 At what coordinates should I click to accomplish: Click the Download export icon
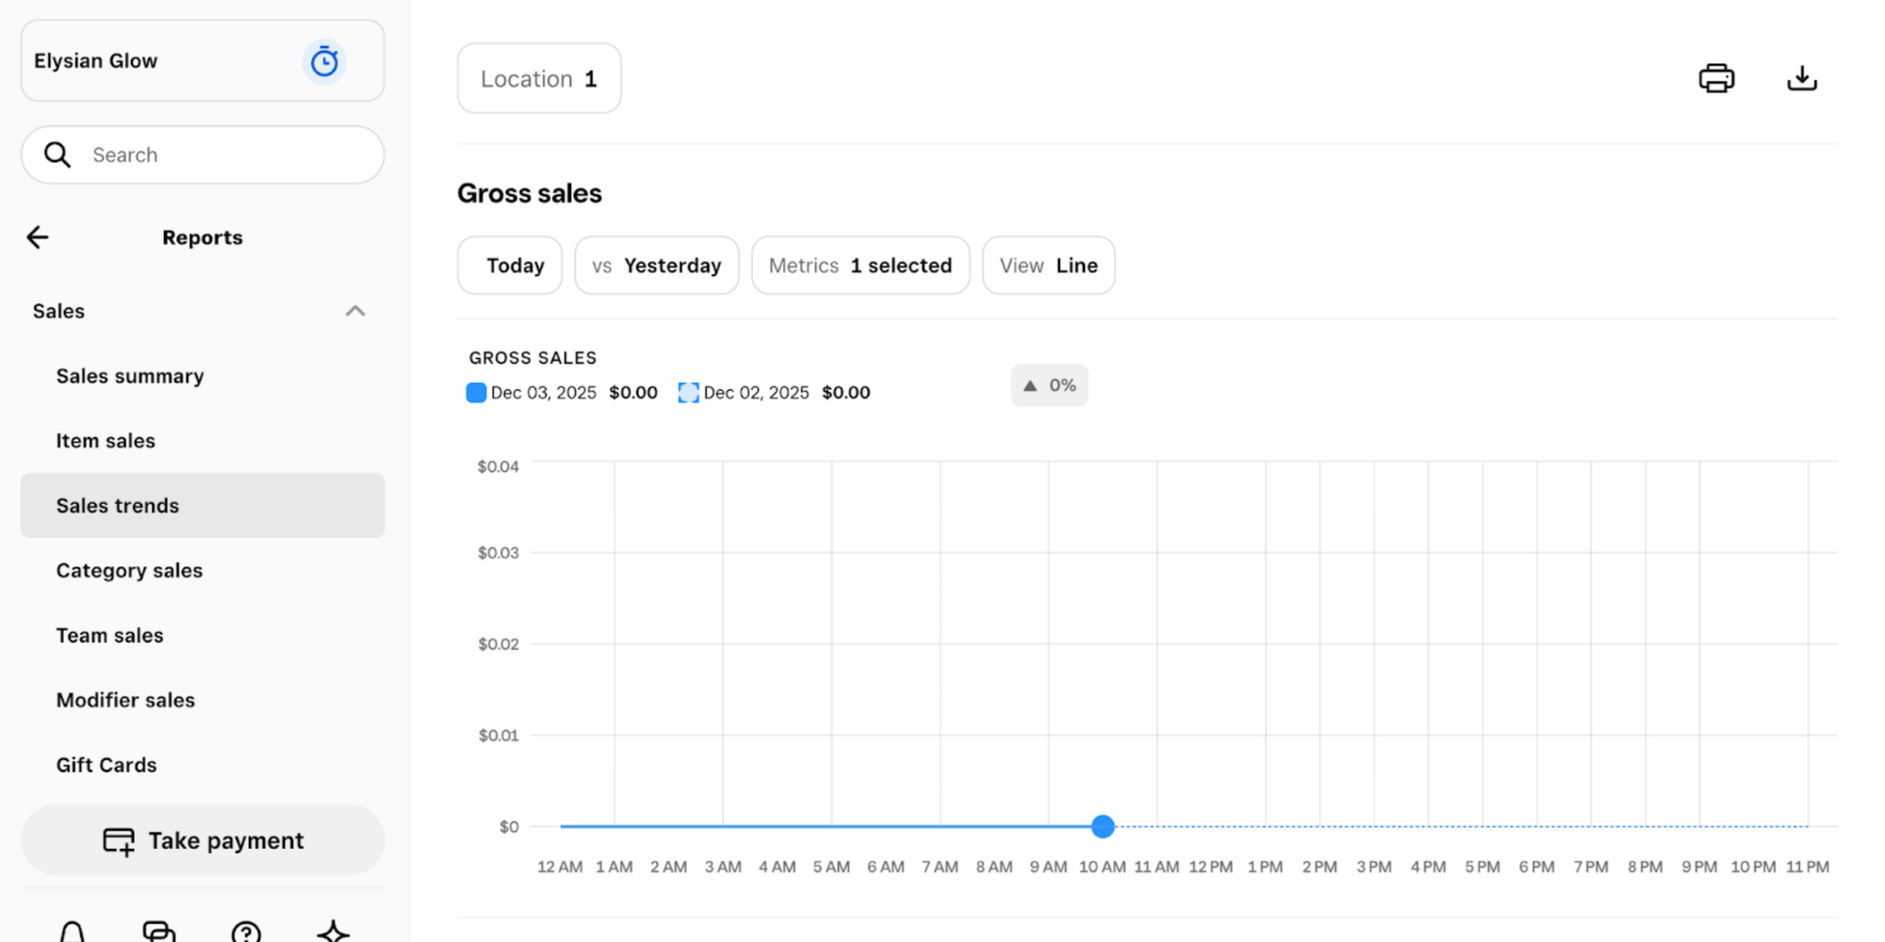[x=1802, y=77]
